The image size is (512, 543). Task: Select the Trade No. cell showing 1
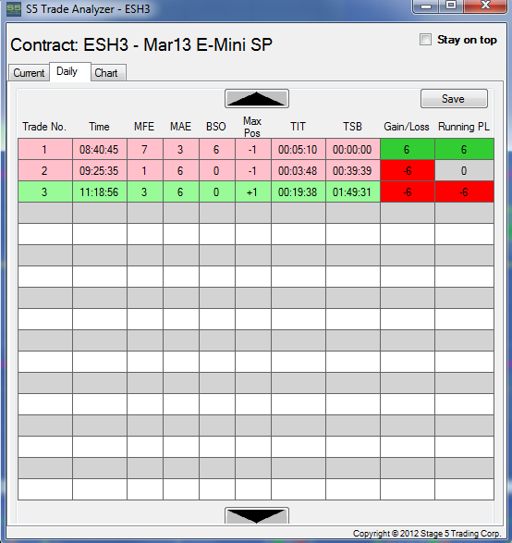pos(45,149)
